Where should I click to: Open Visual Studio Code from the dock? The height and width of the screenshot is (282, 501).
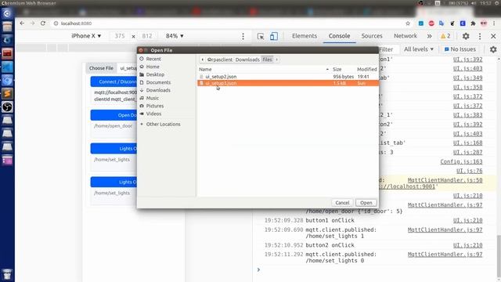click(7, 67)
